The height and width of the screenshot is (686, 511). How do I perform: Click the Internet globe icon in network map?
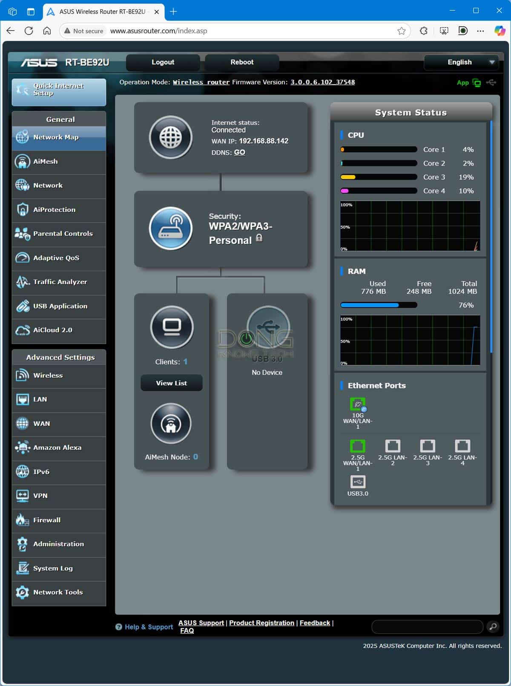point(171,137)
